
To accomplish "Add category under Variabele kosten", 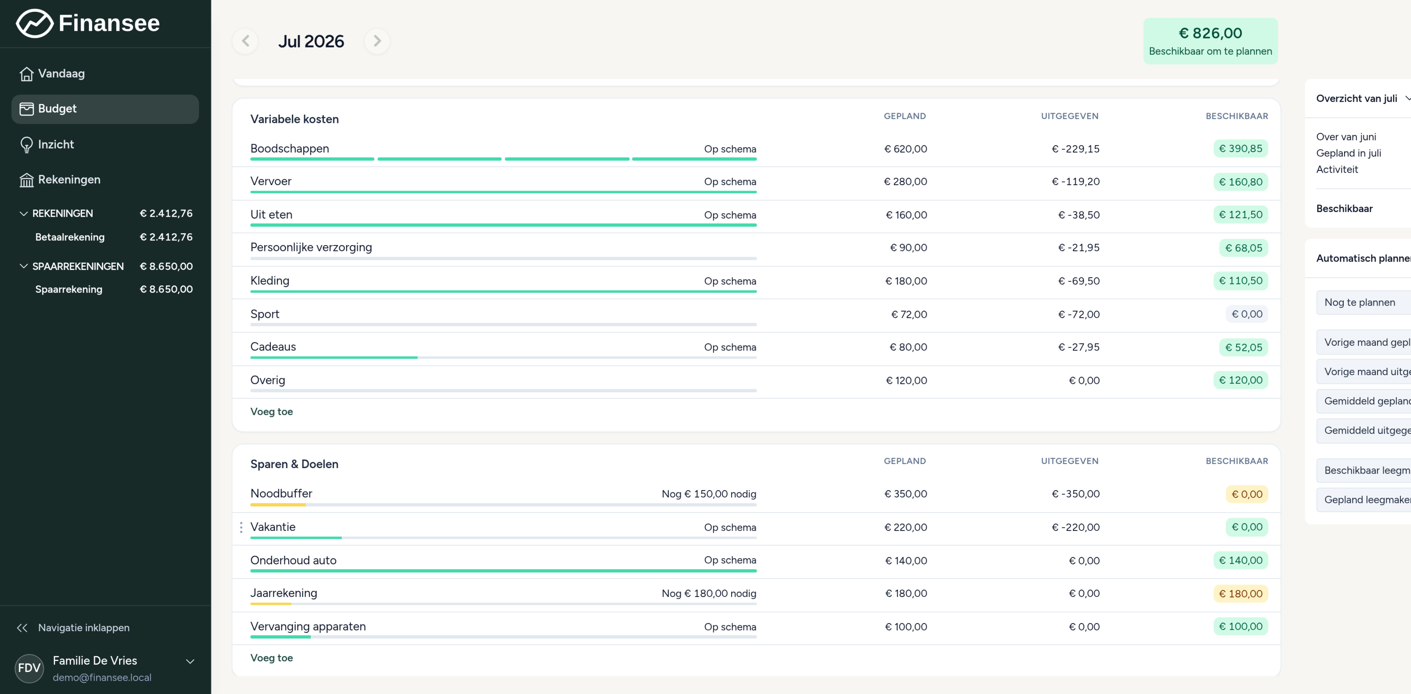I will 272,411.
